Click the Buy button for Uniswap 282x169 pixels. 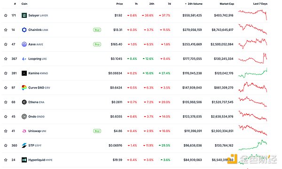97,131
